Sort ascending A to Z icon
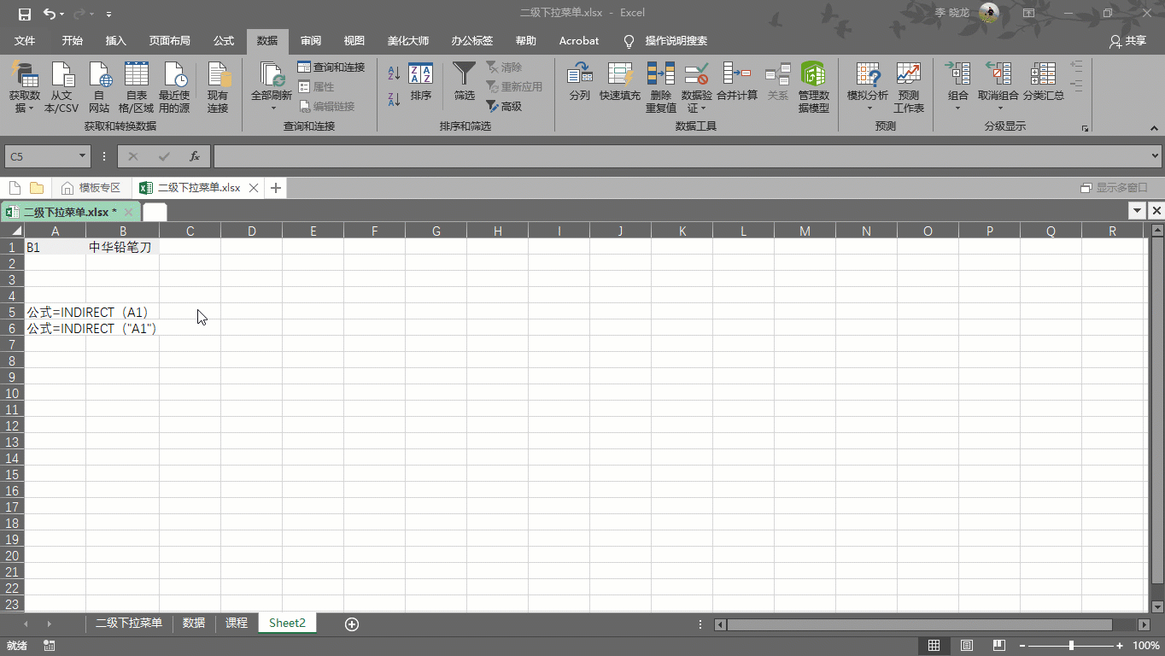The height and width of the screenshot is (656, 1165). [x=394, y=74]
